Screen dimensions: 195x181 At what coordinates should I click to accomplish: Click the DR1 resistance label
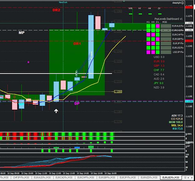pos(77,44)
